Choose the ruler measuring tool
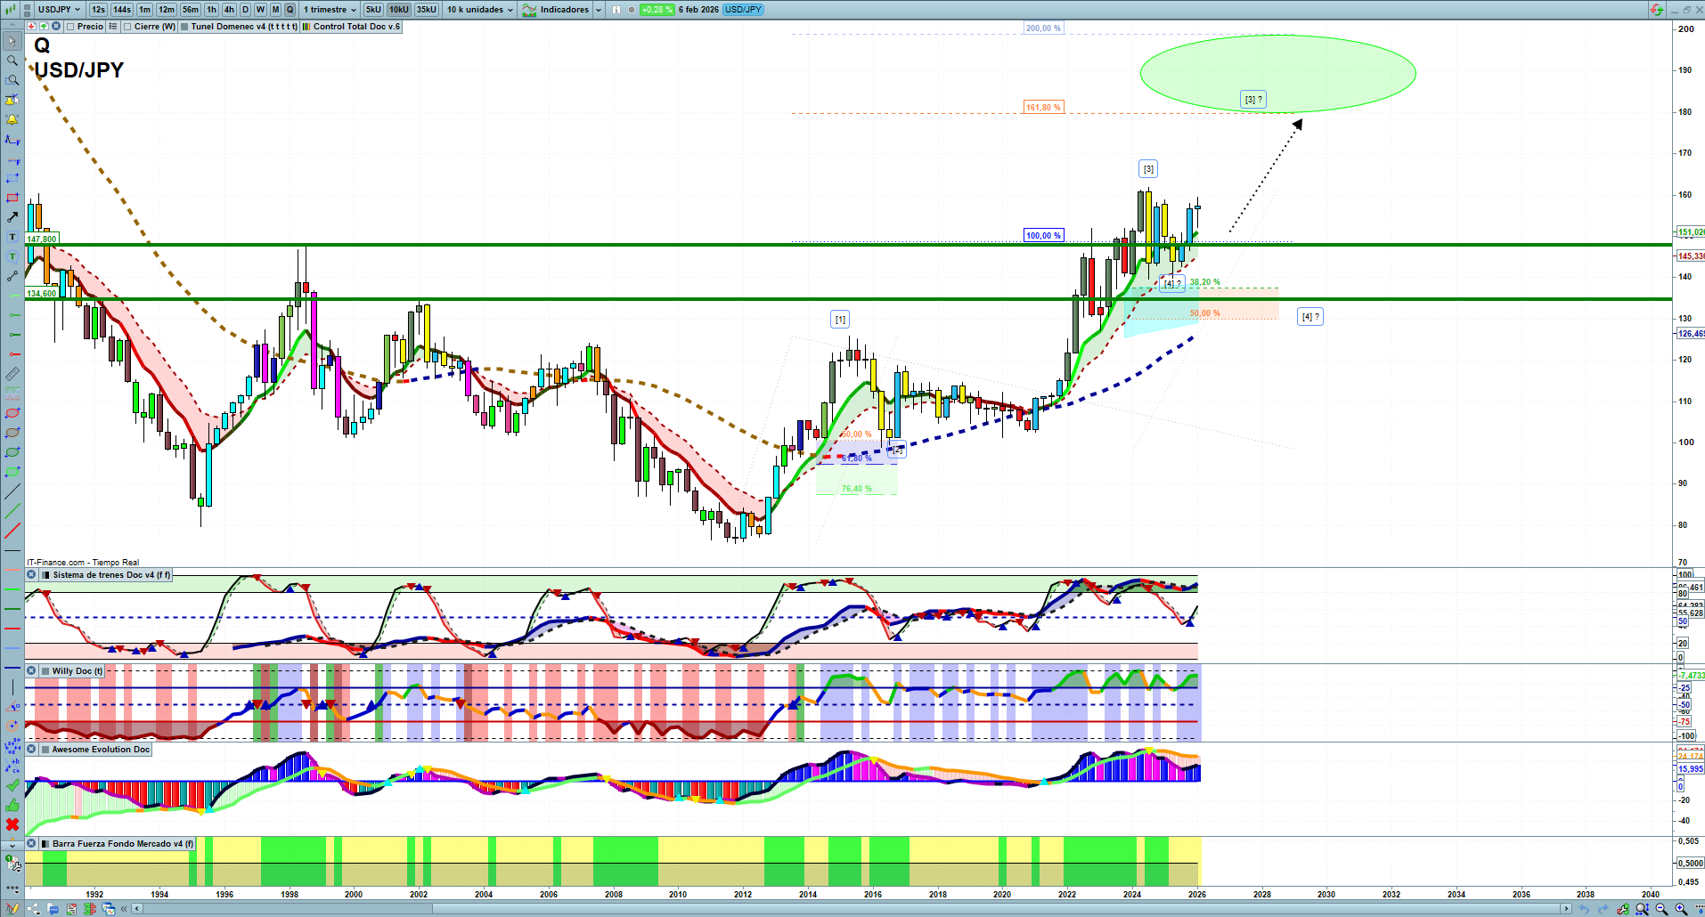Viewport: 1705px width, 917px height. [12, 374]
